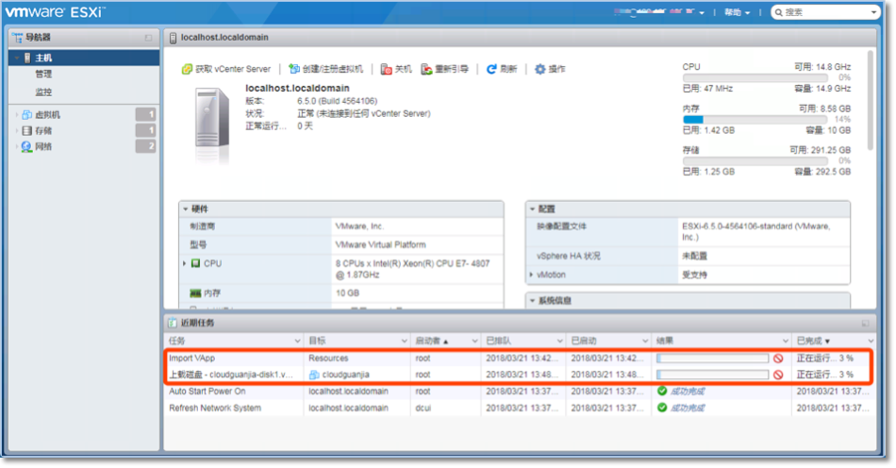Click the 创建/注册虚拟机 toolbar icon

click(x=293, y=69)
